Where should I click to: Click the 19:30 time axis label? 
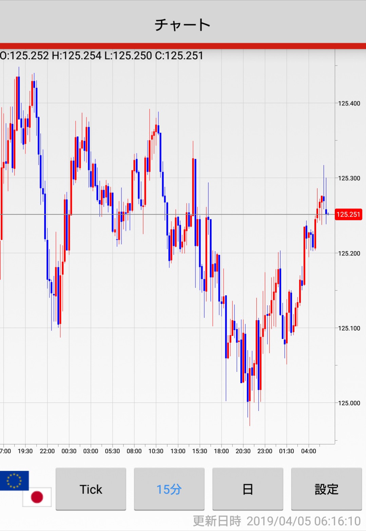(25, 451)
